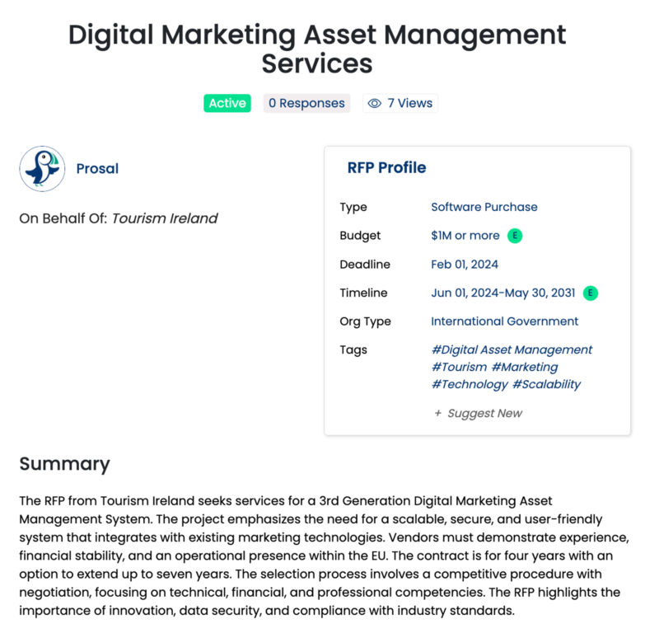Open the International Government org type link

point(505,321)
